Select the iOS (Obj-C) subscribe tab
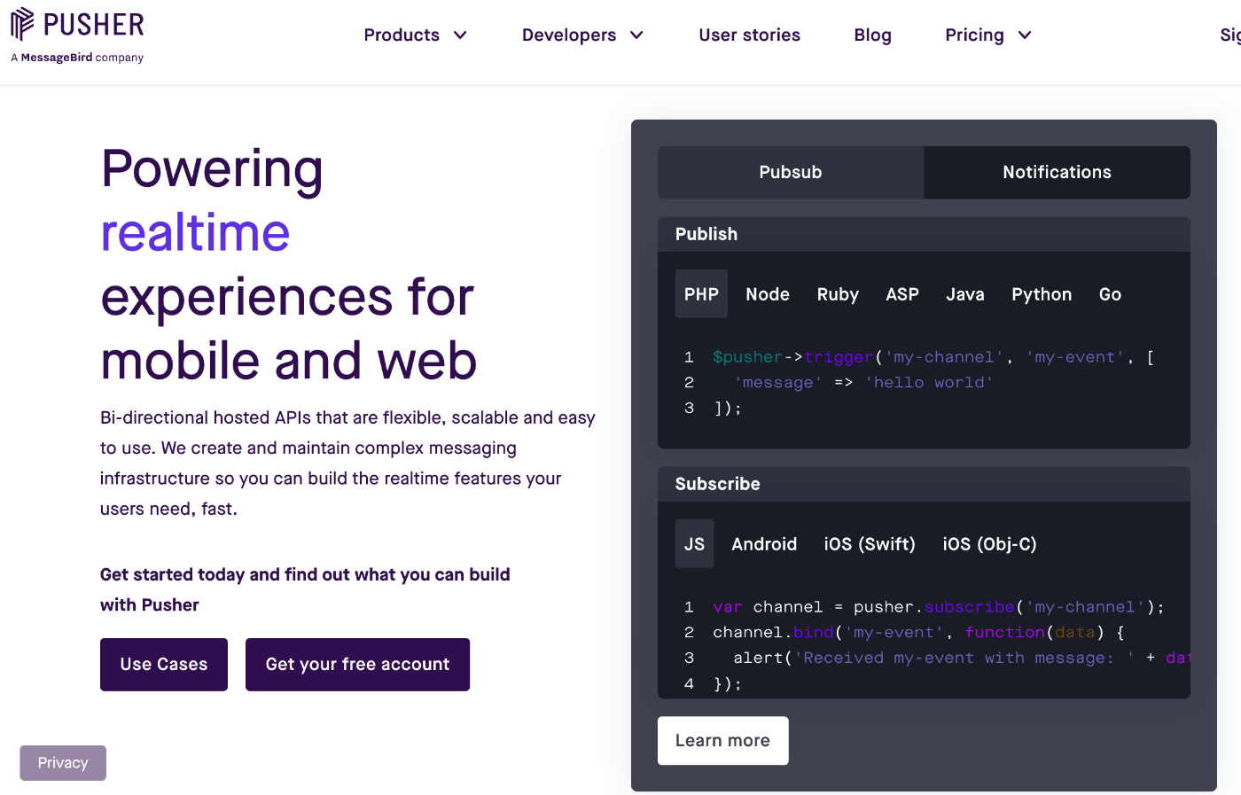 989,544
